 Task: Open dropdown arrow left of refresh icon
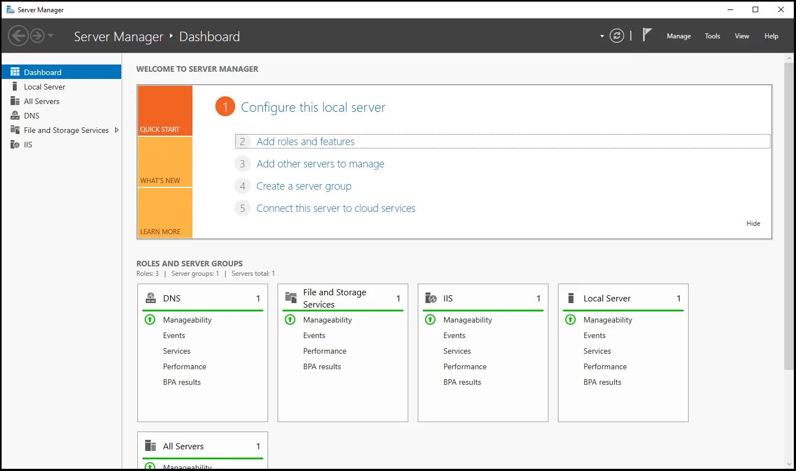602,36
